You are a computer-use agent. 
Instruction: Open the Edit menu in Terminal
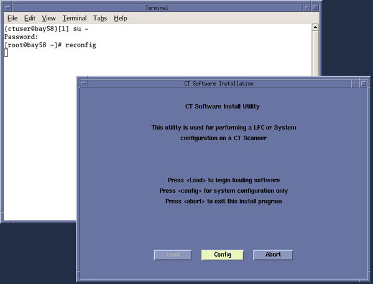pyautogui.click(x=29, y=19)
